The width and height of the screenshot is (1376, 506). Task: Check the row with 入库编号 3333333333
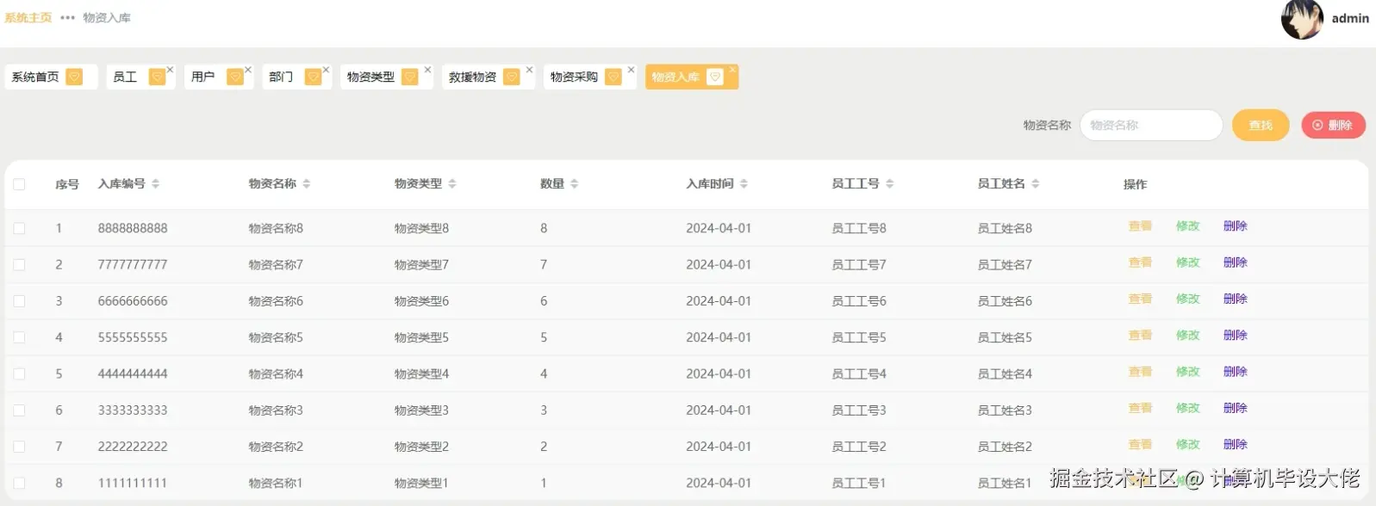tap(19, 410)
